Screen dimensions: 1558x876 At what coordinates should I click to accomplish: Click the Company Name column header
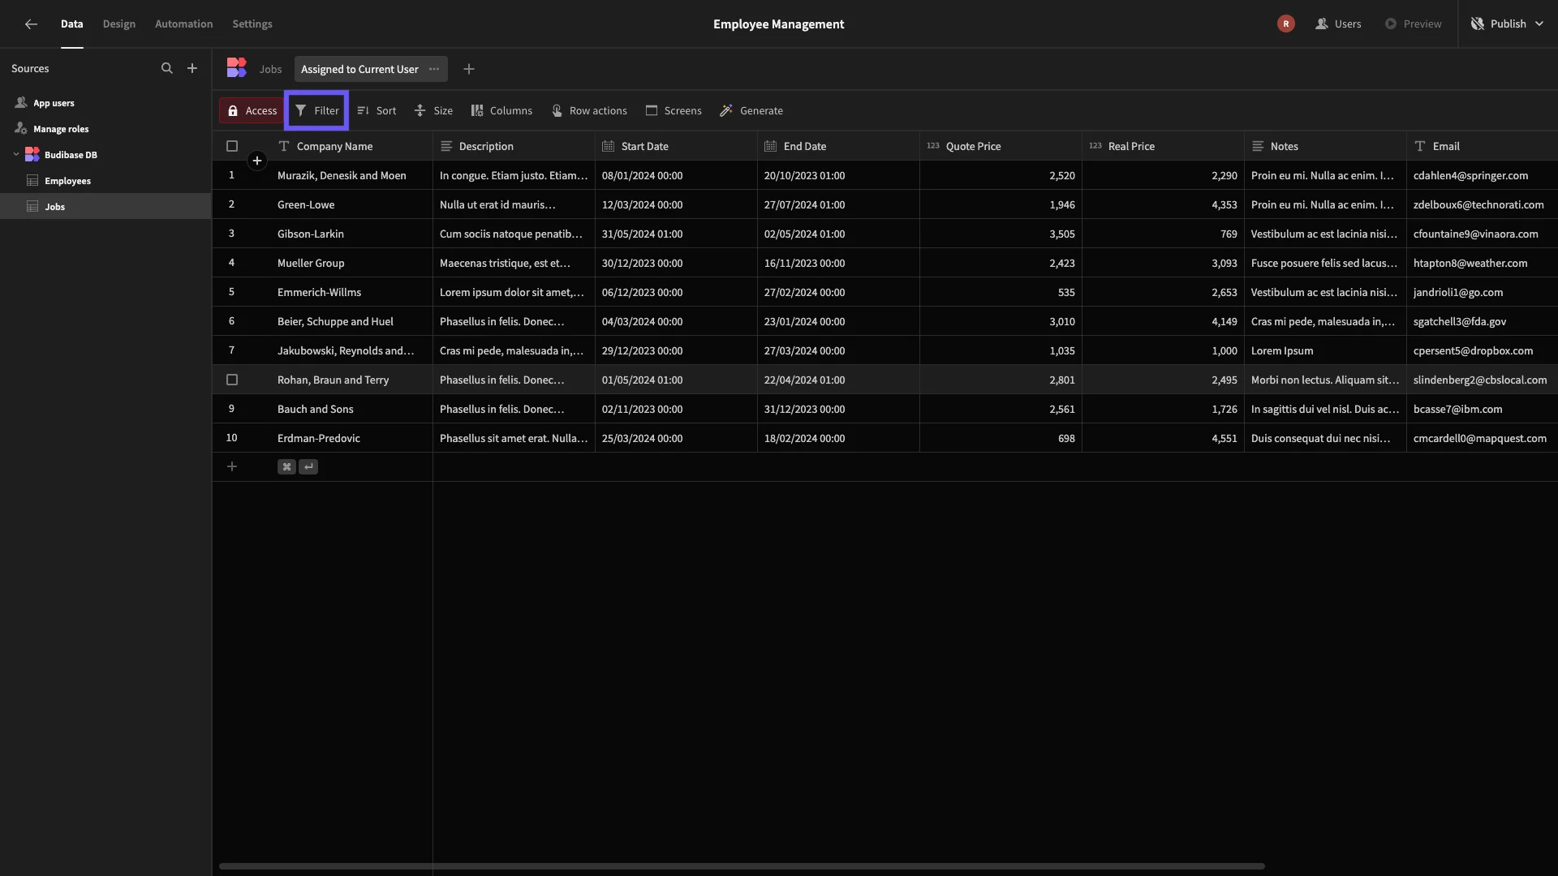(x=351, y=146)
